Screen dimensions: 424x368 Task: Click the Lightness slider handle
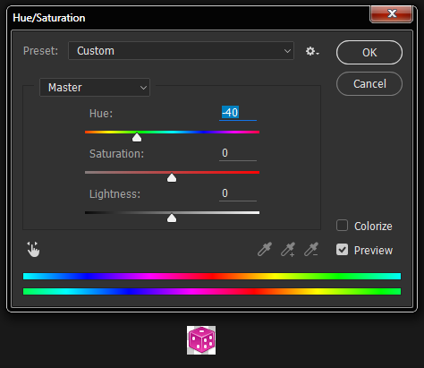point(172,218)
